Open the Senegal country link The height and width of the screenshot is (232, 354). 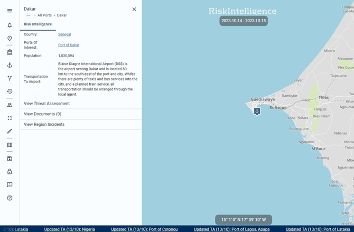tap(64, 34)
